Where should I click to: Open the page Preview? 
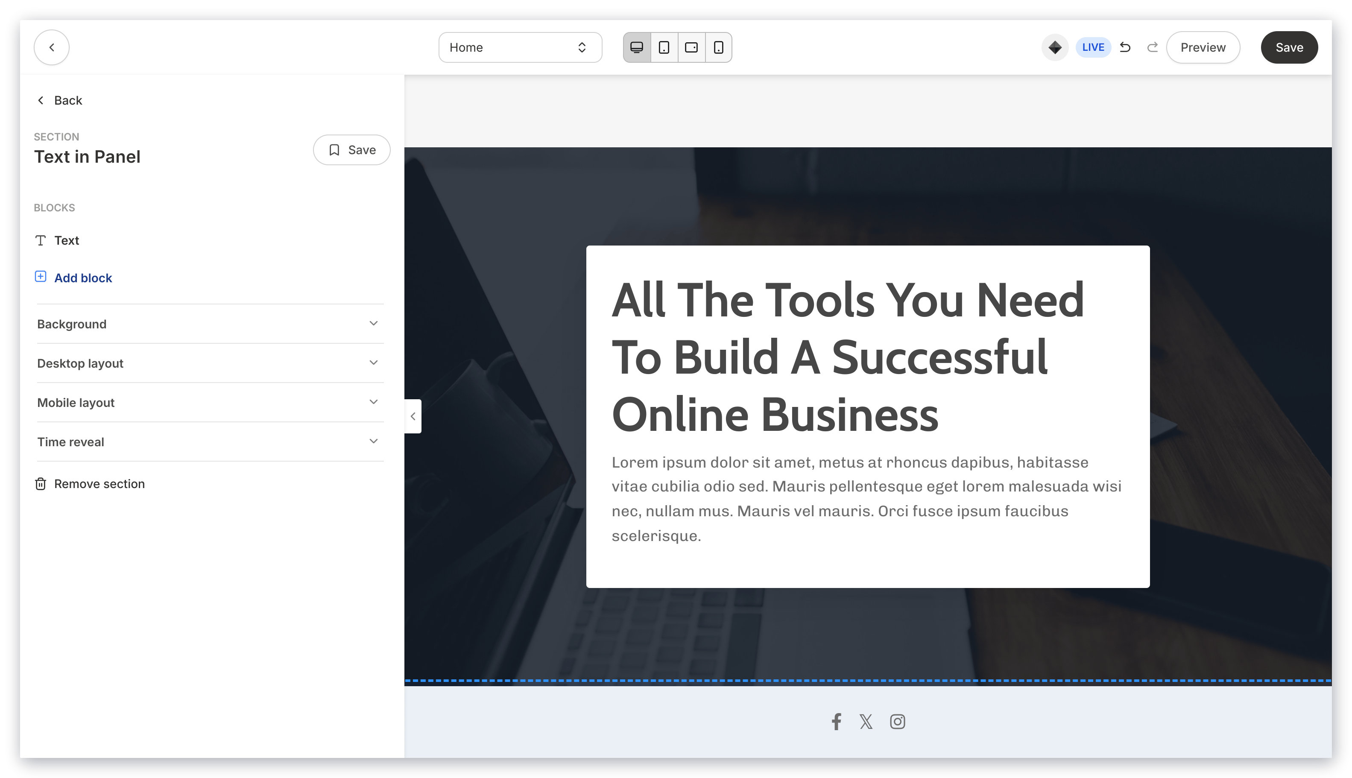[1203, 47]
